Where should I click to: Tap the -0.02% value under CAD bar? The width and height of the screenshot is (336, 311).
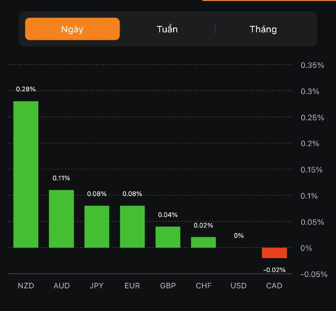(274, 270)
